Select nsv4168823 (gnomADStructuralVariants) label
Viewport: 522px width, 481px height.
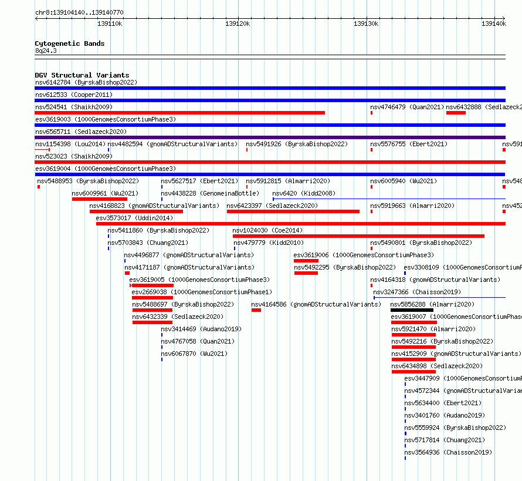(x=154, y=206)
